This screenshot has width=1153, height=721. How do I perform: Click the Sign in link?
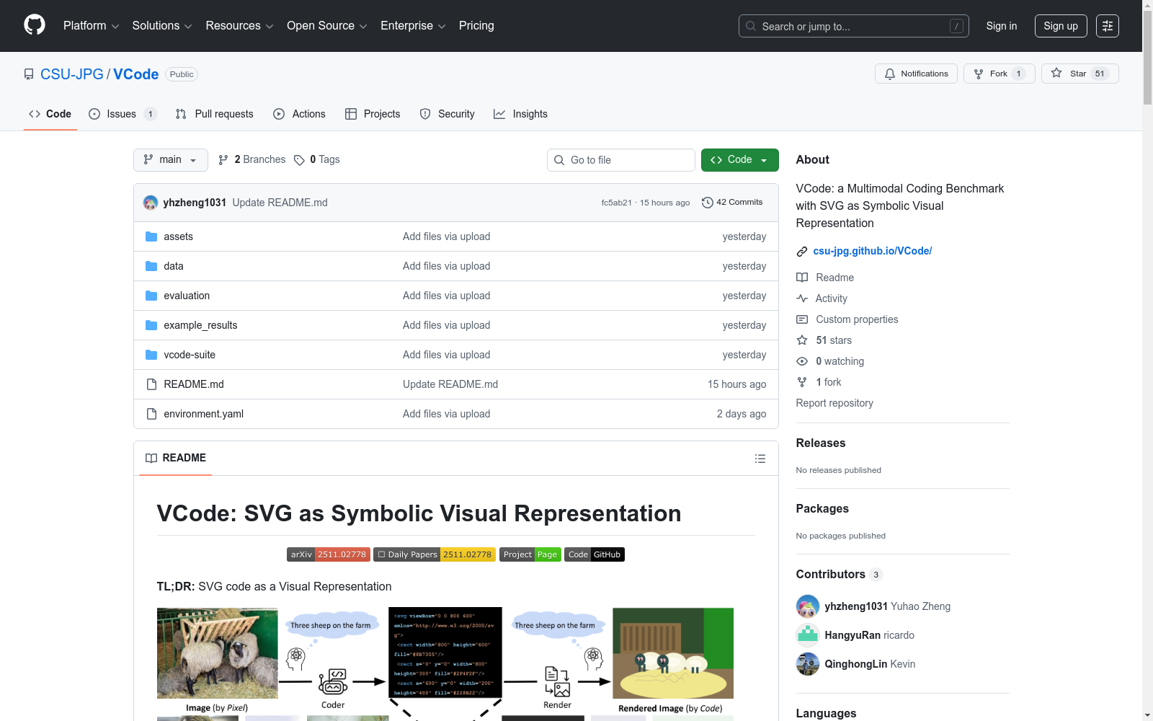click(x=1002, y=26)
